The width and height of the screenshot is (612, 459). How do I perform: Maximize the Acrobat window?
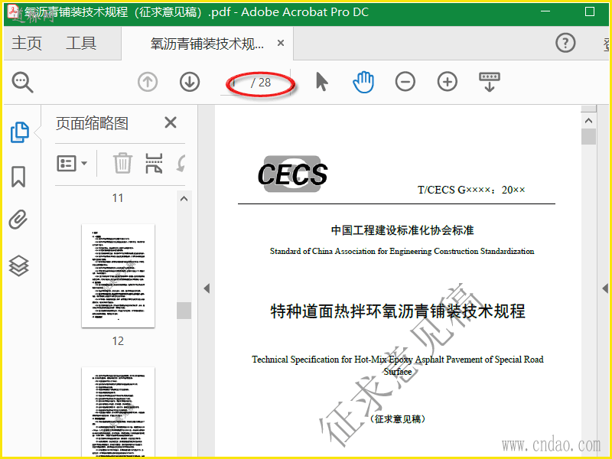590,11
